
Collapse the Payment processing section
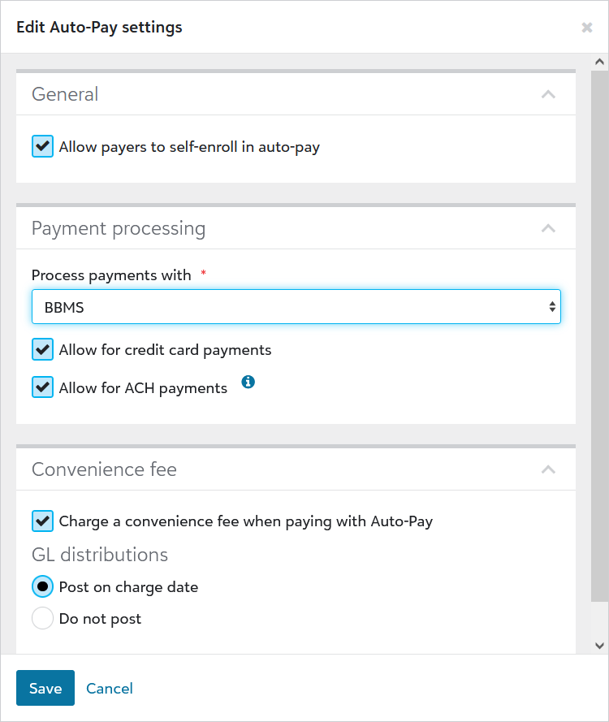pos(548,228)
